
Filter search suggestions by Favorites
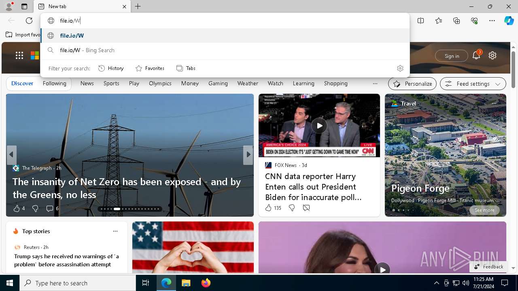[x=150, y=68]
